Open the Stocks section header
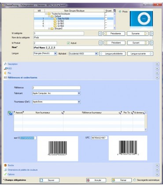The height and width of the screenshot is (187, 163). (81, 165)
